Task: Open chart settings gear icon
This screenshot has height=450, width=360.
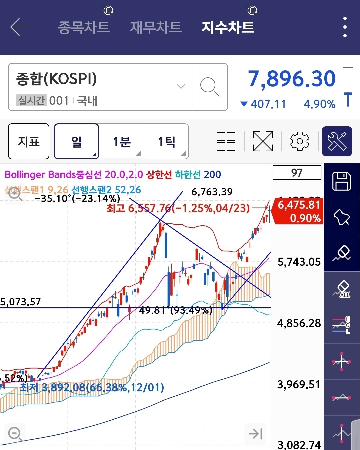Action: coord(300,141)
